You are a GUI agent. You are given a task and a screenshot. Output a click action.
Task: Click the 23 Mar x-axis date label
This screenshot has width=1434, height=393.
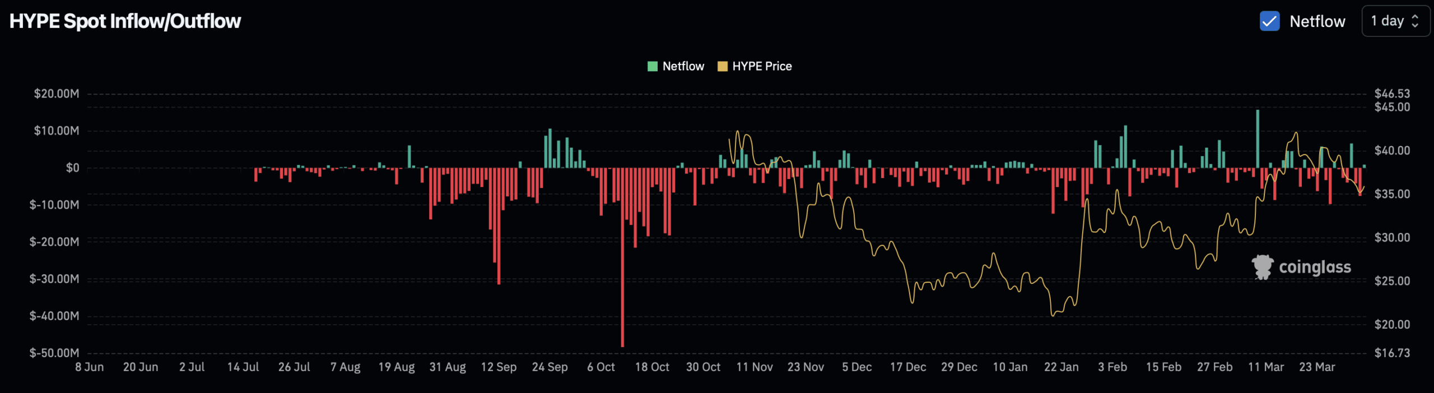pyautogui.click(x=1317, y=367)
